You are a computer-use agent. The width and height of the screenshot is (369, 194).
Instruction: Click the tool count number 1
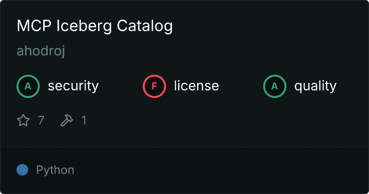point(84,120)
